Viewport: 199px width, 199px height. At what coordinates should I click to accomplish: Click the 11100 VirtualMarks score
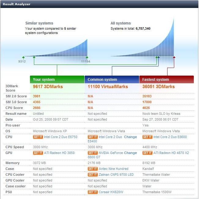108,87
